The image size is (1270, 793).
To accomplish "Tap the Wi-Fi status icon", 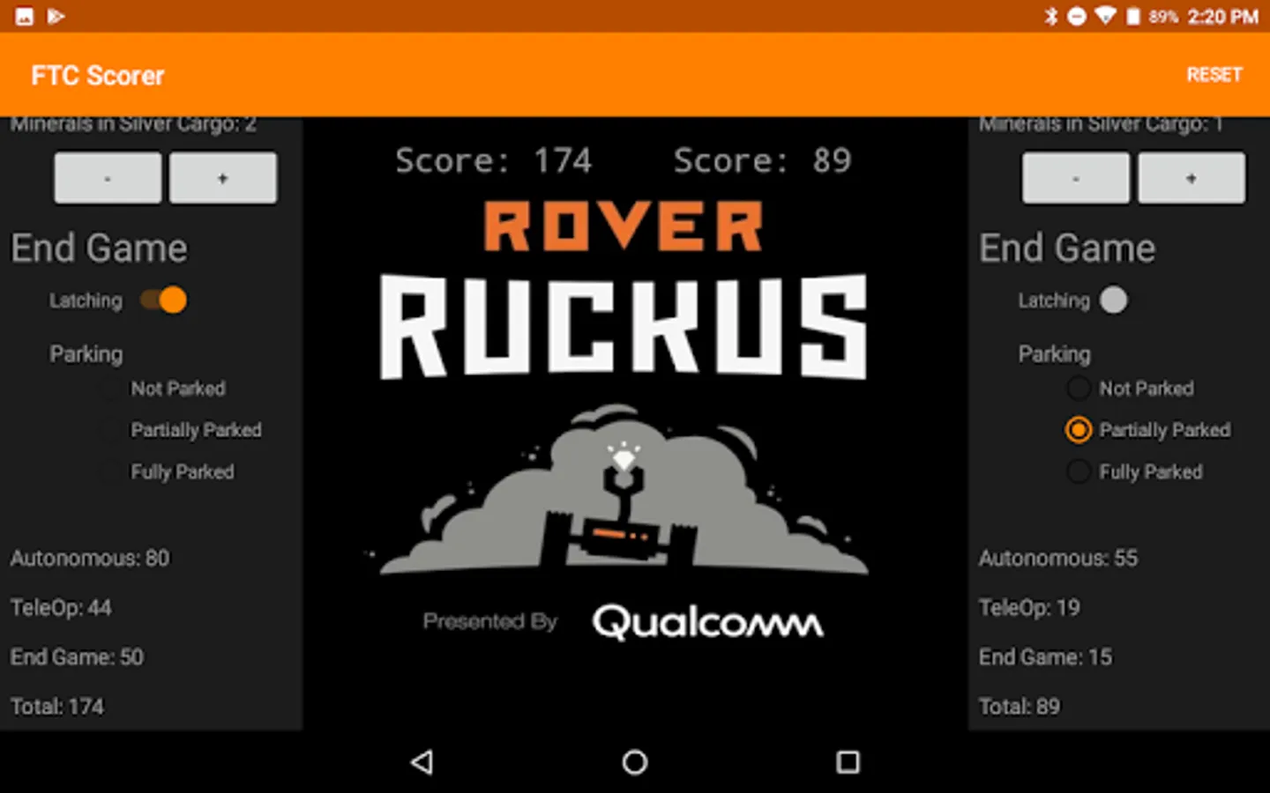I will pos(1105,16).
